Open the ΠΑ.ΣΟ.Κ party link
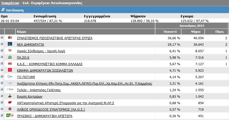Viewport: 229px width, 120px height. coord(23,57)
